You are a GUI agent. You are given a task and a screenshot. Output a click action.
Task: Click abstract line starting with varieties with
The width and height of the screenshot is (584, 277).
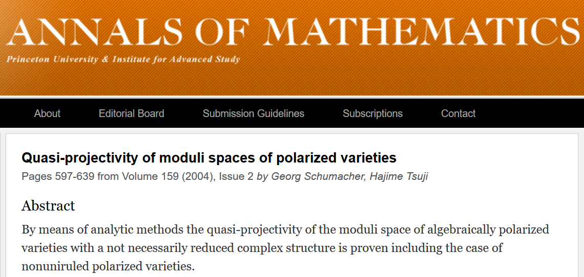261,248
